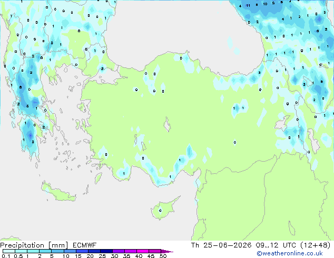Click the '25-06-2026' forecast date
334x258 pixels.
point(227,245)
